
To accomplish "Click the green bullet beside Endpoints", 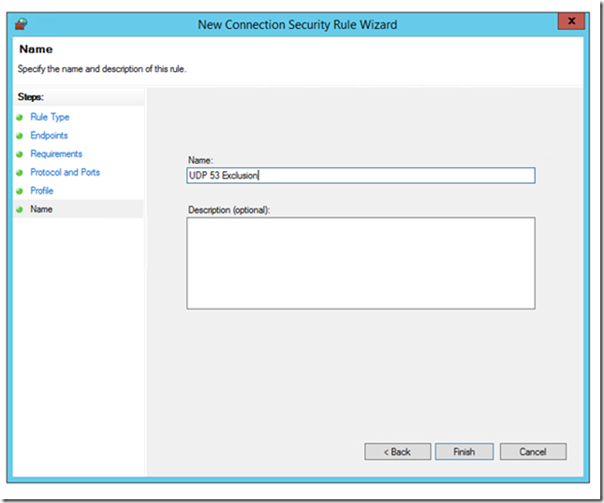I will 20,136.
